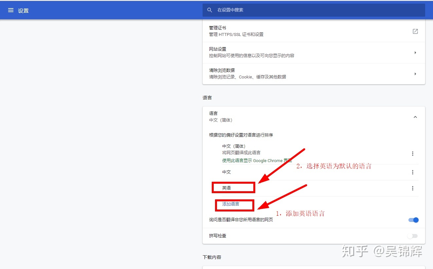Select the 中文 language entry
This screenshot has height=269, width=433.
[226, 172]
